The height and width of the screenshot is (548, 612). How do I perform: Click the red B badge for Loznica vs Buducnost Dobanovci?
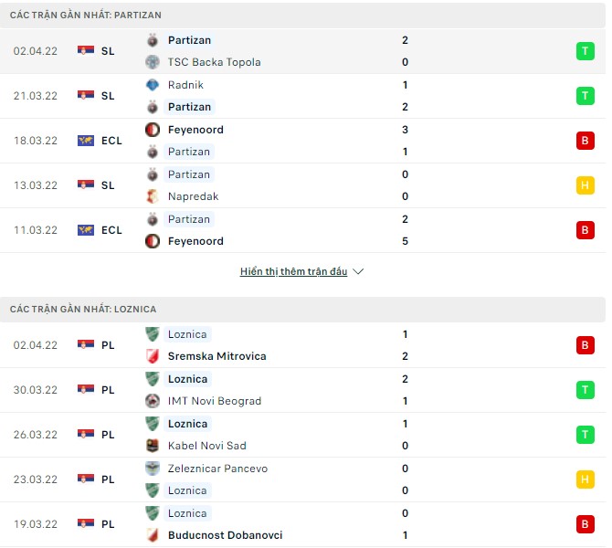tap(585, 524)
